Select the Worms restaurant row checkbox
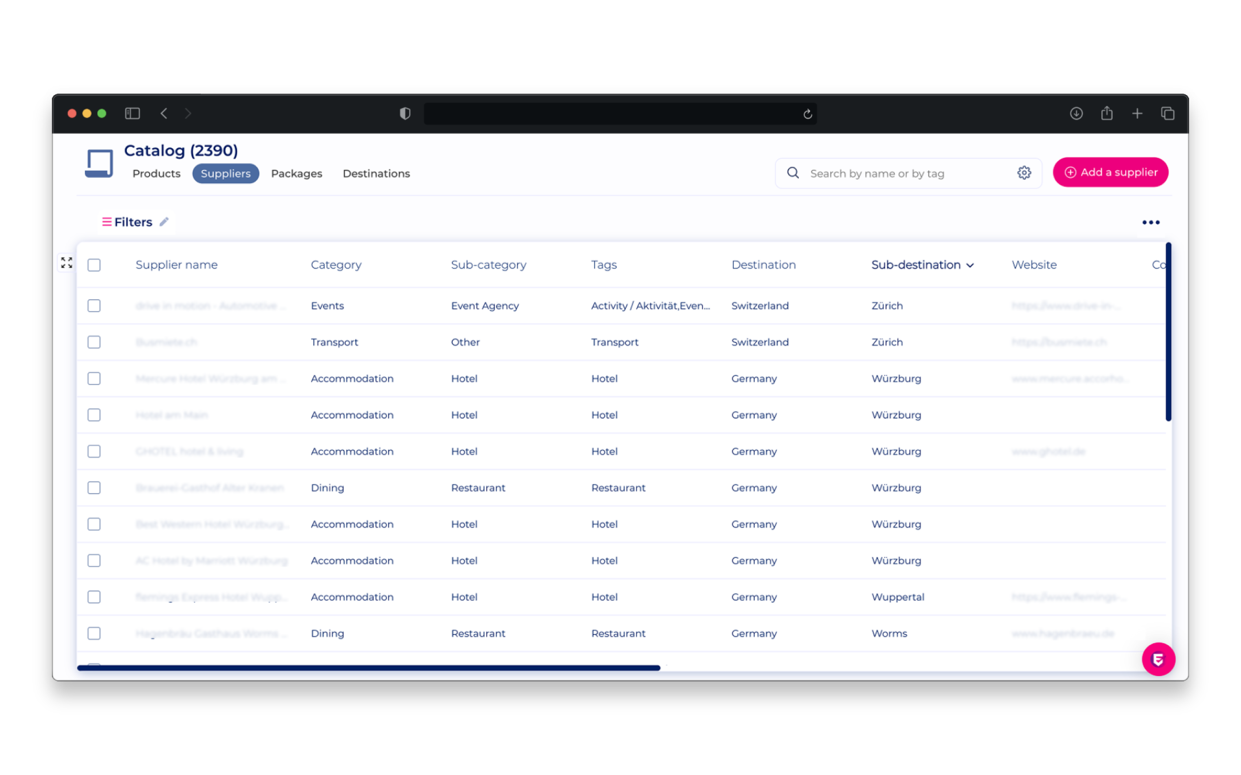Screen dimensions: 1241x775 (x=94, y=633)
